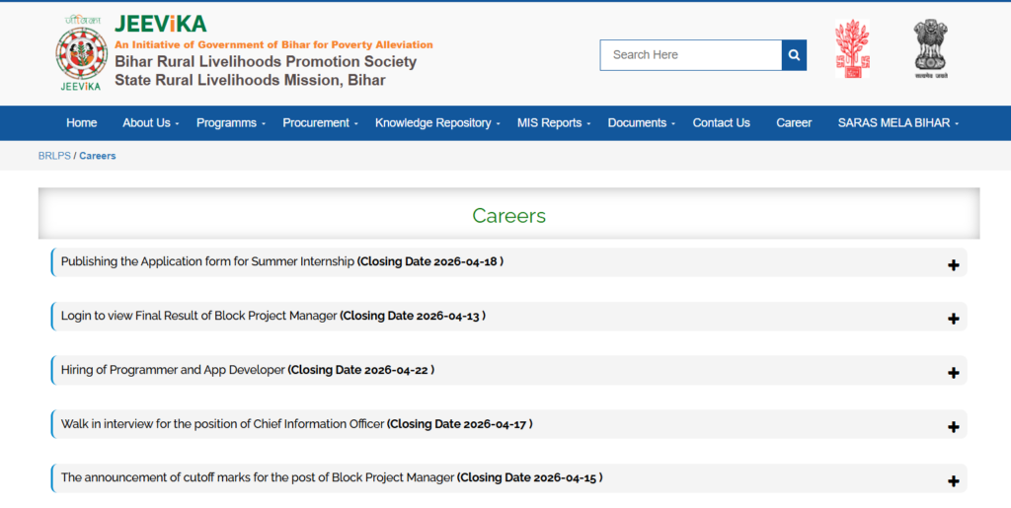Expand the Knowledge Repository menu
Image resolution: width=1011 pixels, height=508 pixels.
point(437,123)
